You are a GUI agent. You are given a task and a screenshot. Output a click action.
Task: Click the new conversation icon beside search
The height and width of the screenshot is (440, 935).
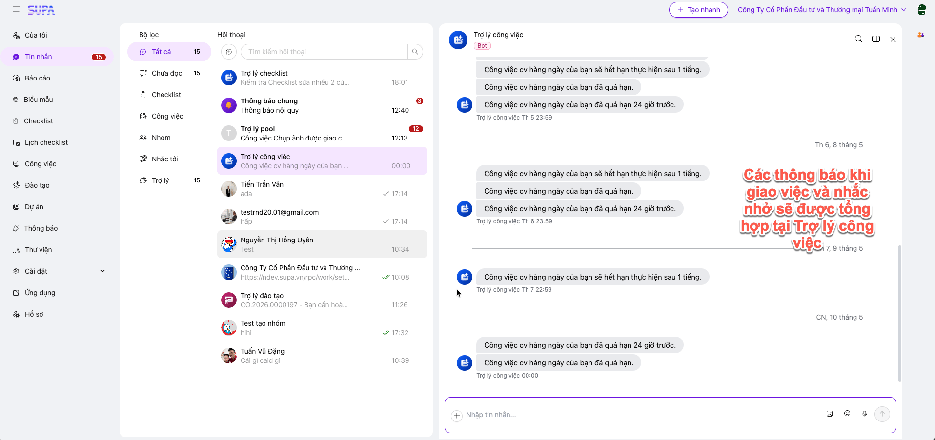click(x=229, y=52)
